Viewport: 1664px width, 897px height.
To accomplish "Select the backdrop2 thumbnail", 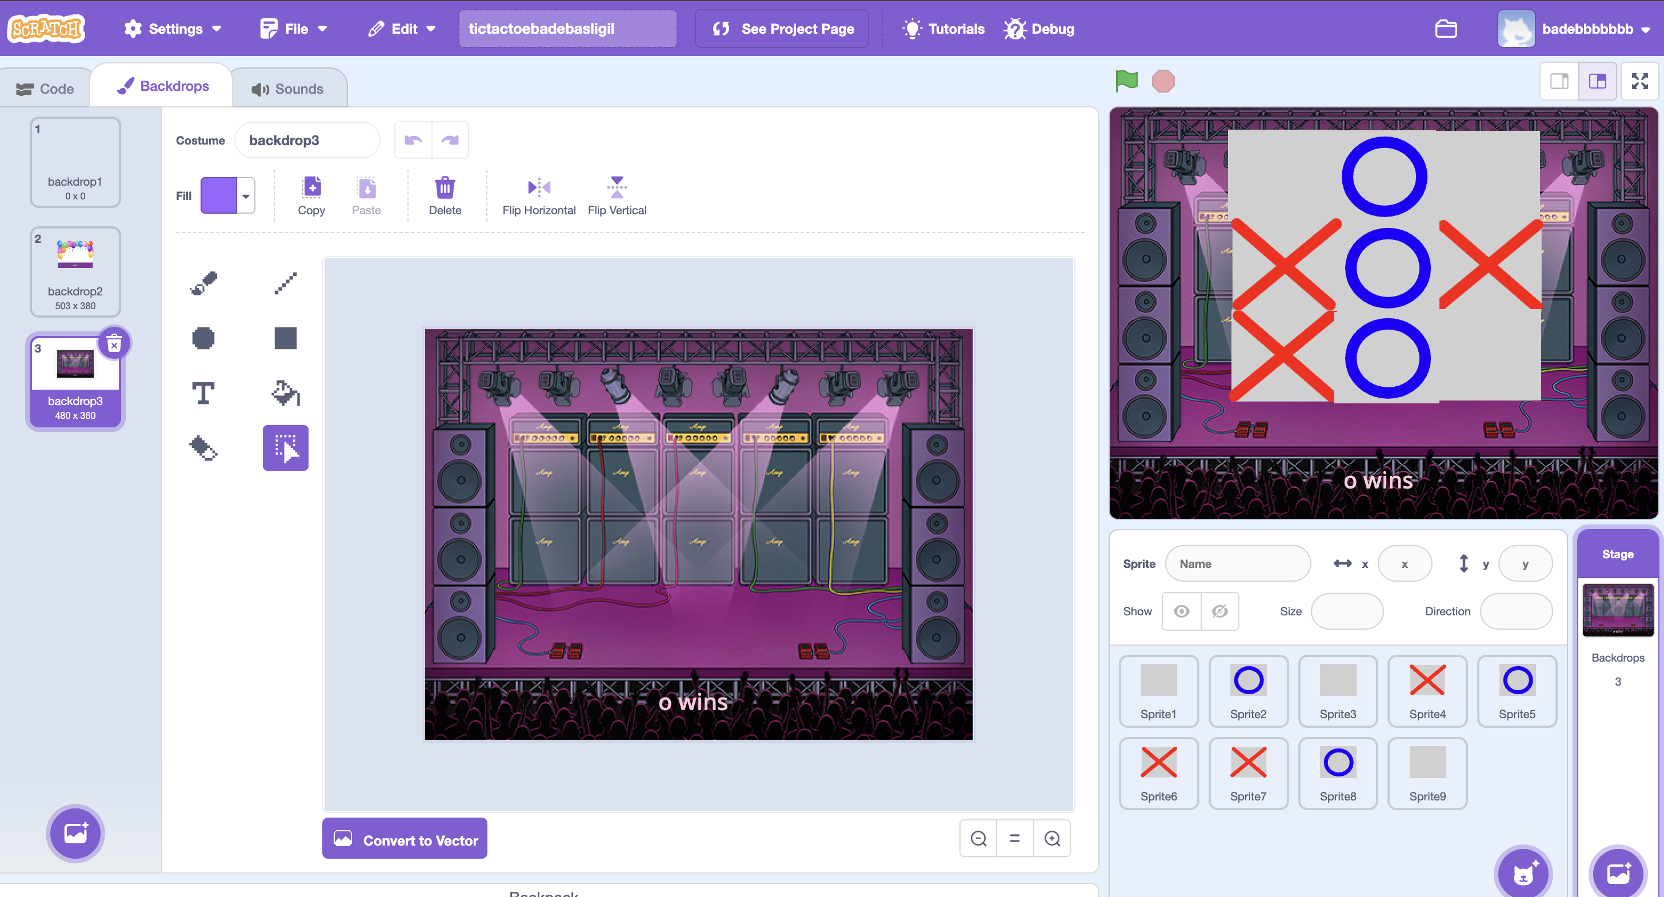I will [x=75, y=272].
